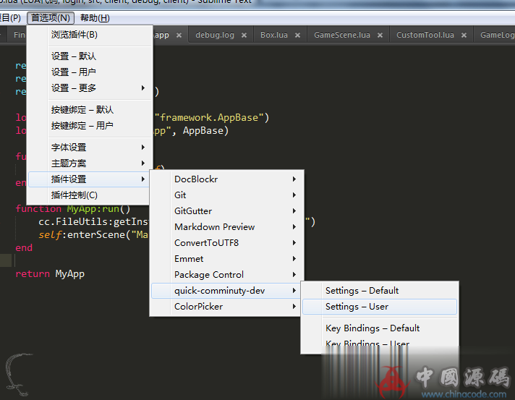Expand 主题方案 submenu
The height and width of the screenshot is (400, 515).
click(x=90, y=163)
